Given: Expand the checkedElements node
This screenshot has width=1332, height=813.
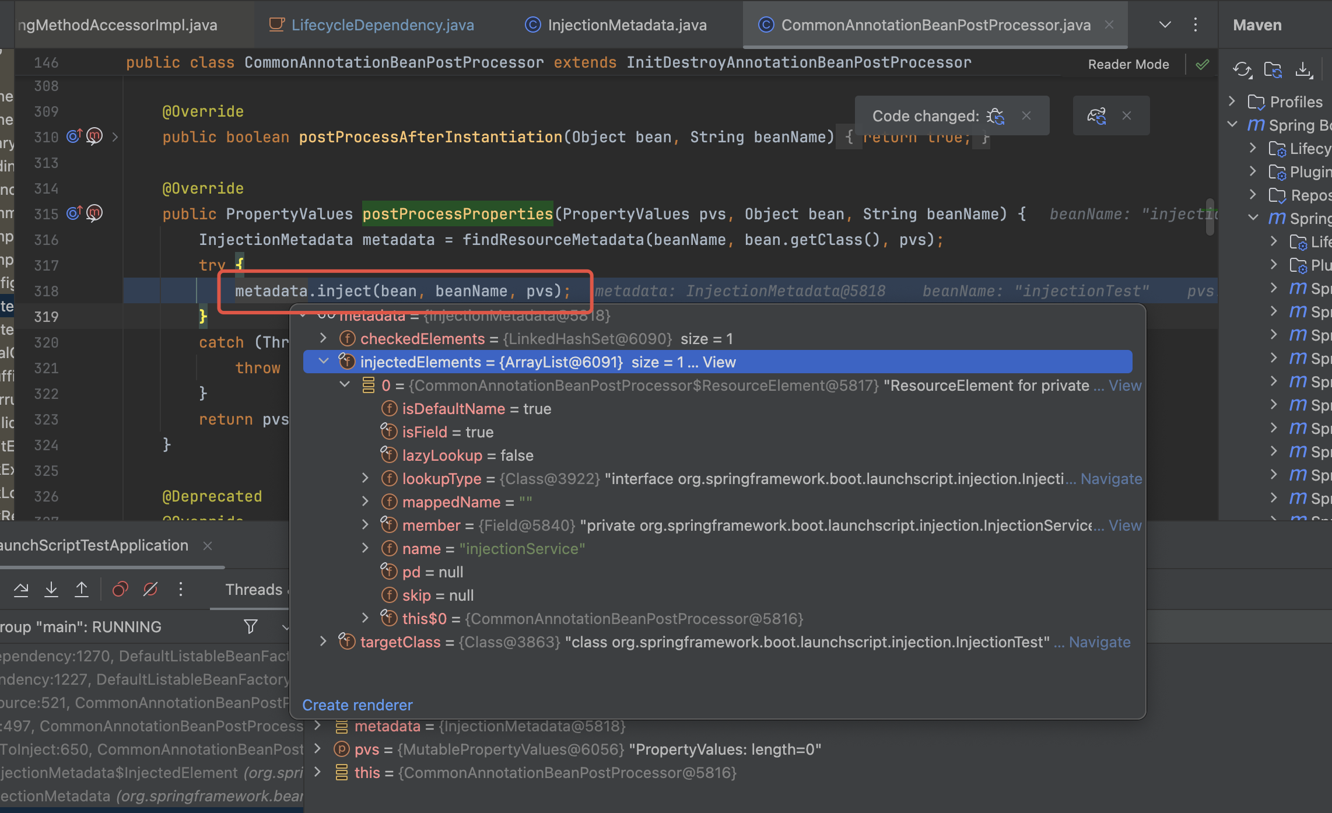Looking at the screenshot, I should tap(324, 338).
